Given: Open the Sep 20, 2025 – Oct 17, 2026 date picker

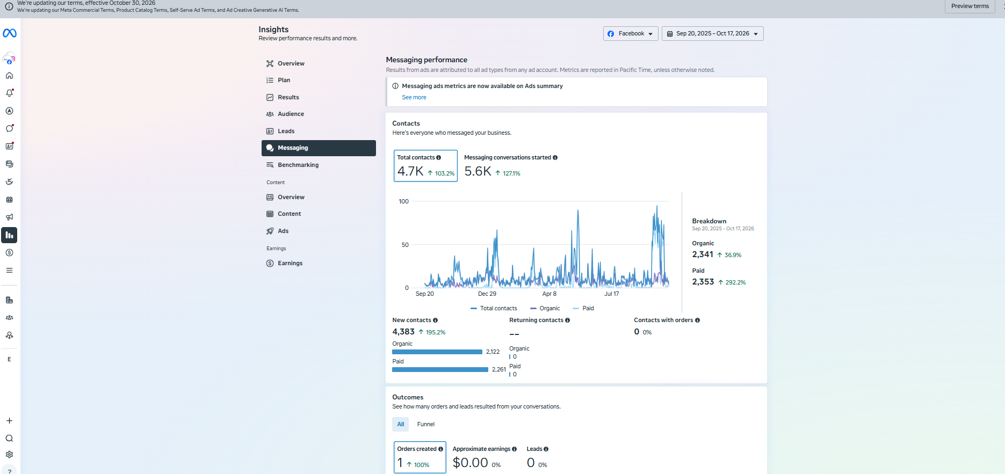Looking at the screenshot, I should click(x=712, y=33).
